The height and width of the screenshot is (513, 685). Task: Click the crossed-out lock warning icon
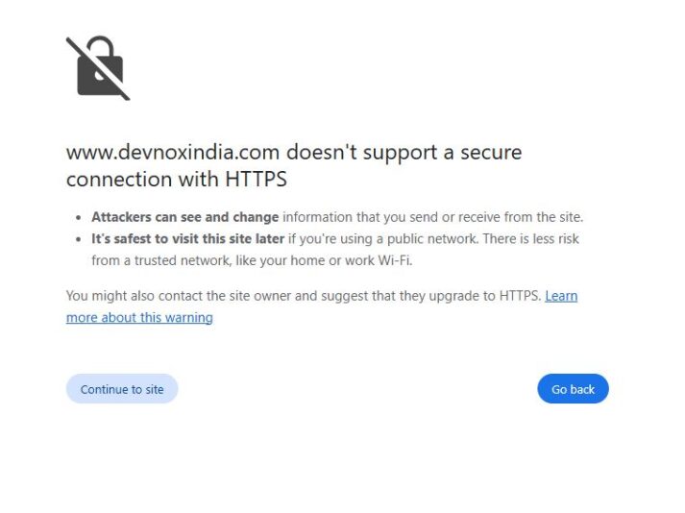(x=97, y=67)
